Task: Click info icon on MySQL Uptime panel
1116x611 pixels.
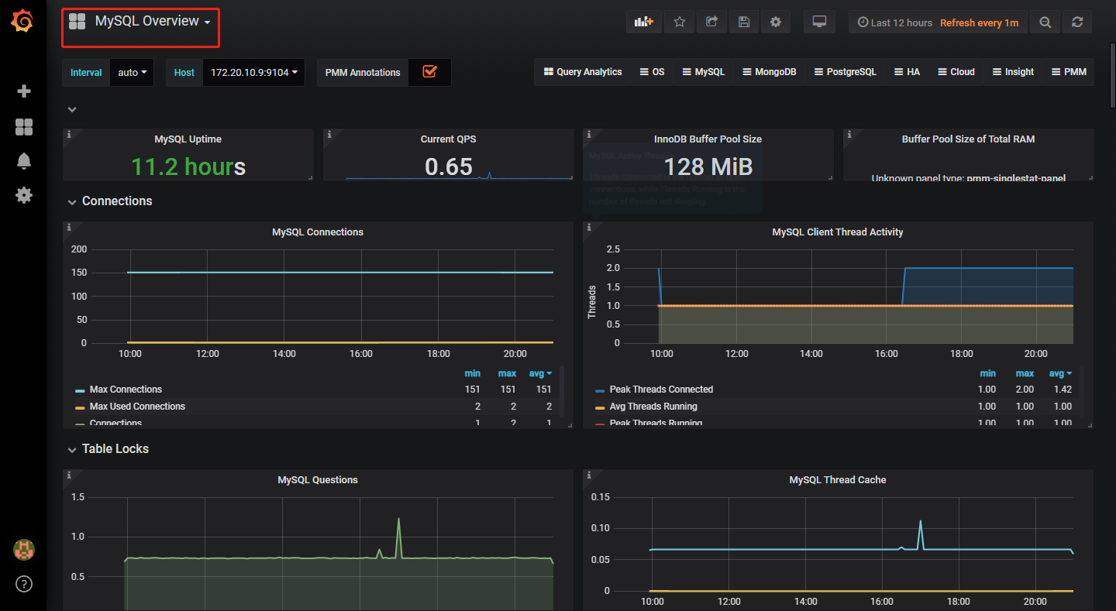Action: (69, 135)
